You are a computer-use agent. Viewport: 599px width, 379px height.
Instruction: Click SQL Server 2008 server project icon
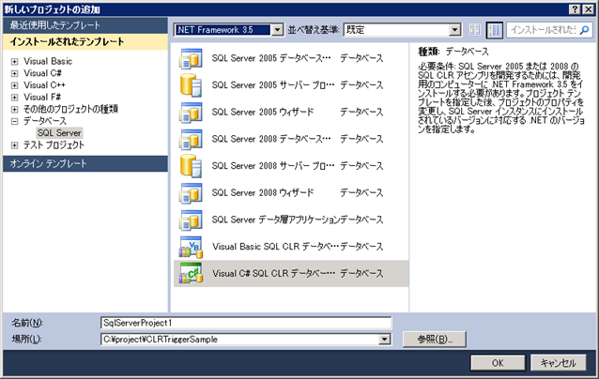[191, 166]
